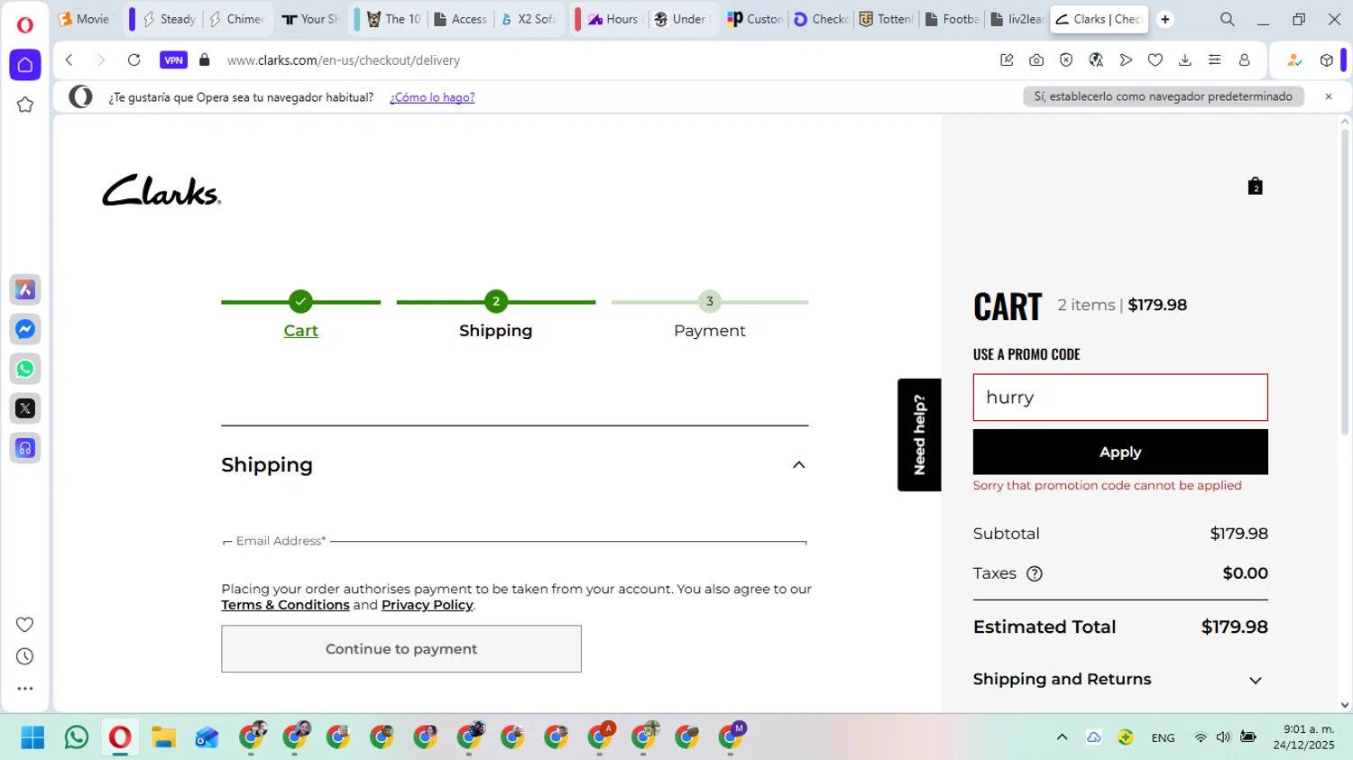Click the promo code input field
The image size is (1353, 760).
[x=1120, y=398]
